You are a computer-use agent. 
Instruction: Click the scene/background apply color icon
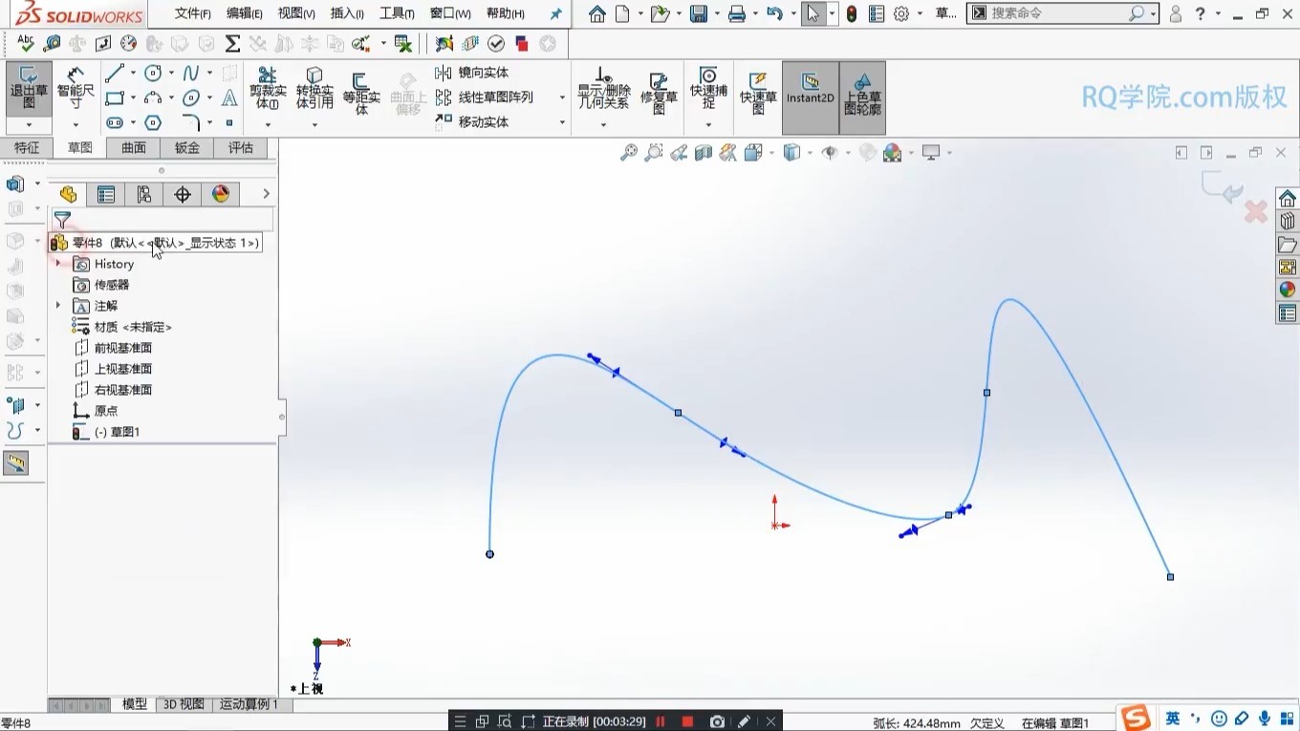click(893, 152)
